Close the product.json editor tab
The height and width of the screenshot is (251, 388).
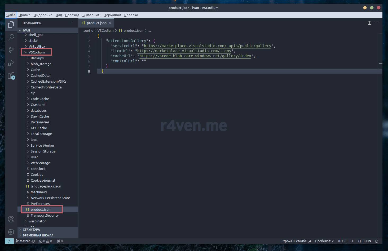[110, 23]
